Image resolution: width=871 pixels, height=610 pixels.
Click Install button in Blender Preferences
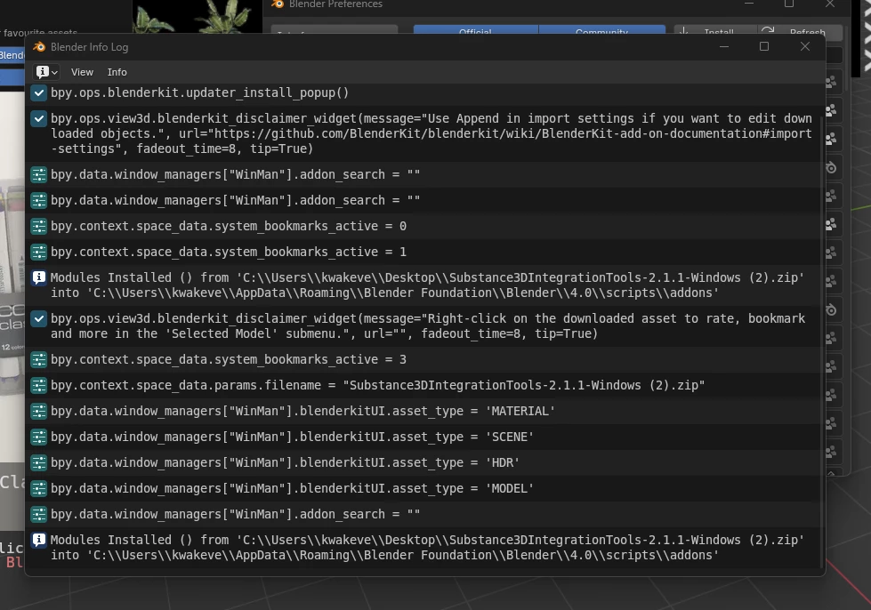tap(715, 32)
